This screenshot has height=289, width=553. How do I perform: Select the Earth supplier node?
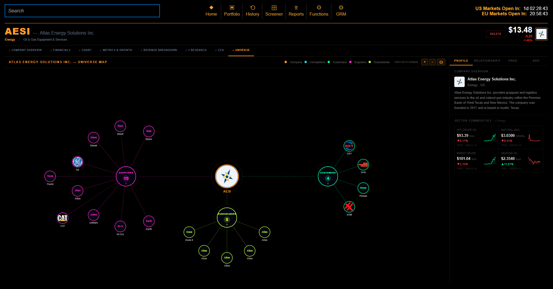pyautogui.click(x=149, y=221)
